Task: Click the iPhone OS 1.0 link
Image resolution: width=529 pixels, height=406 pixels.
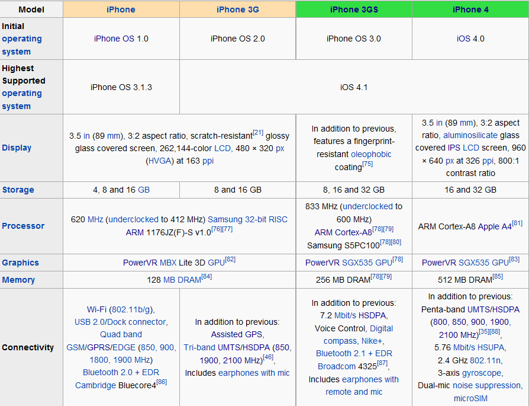Action: coord(114,39)
